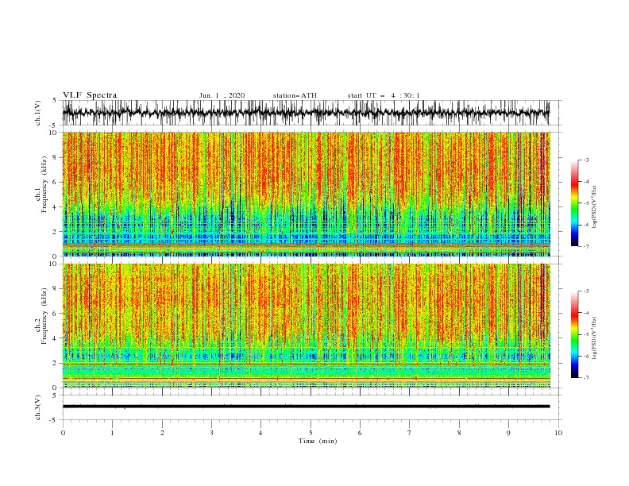Click the ch.1 PSD color scale bar
This screenshot has width=629, height=486.
click(574, 203)
